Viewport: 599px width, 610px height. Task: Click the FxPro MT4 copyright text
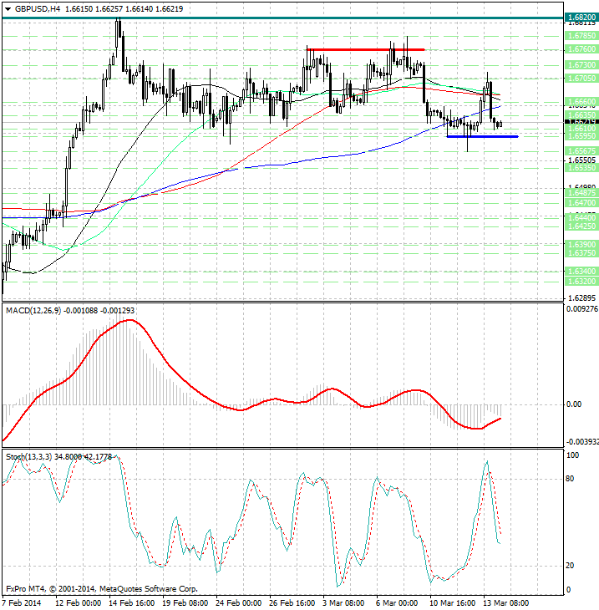pyautogui.click(x=102, y=589)
